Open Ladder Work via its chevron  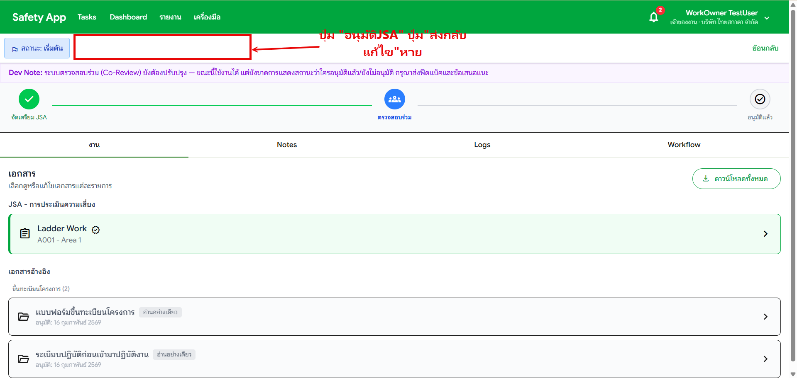point(766,233)
